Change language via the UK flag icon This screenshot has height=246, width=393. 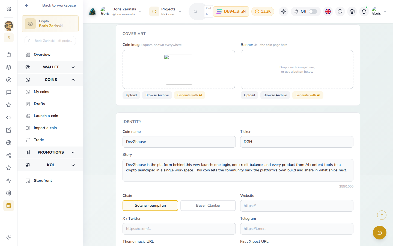(328, 11)
